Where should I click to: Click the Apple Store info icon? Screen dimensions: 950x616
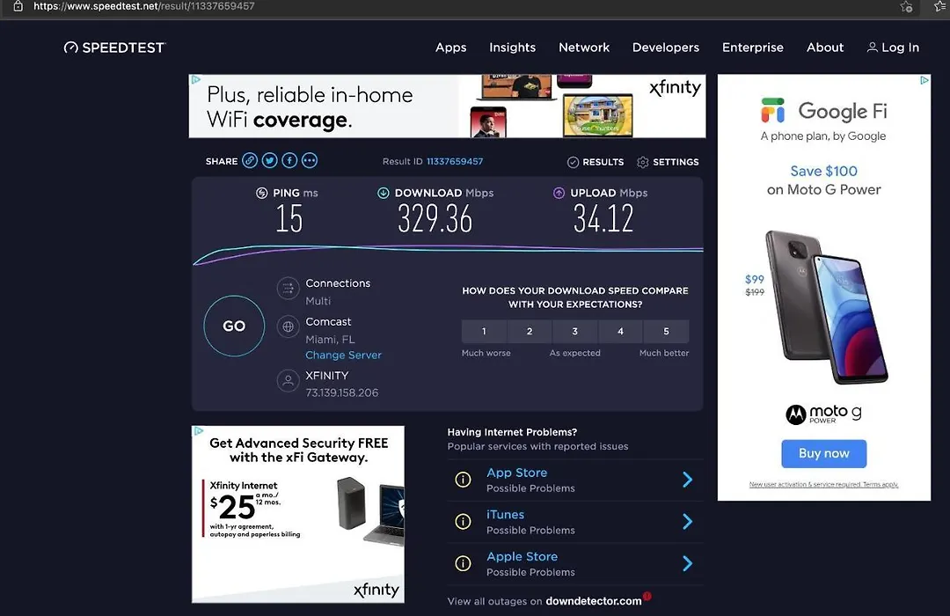pos(463,563)
